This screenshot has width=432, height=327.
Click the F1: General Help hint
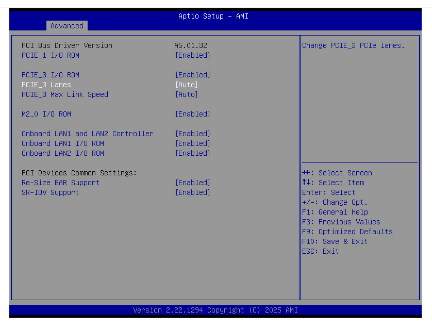click(335, 212)
